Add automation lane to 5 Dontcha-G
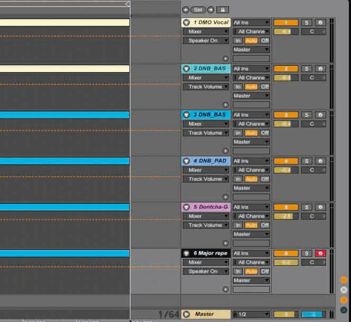The height and width of the screenshot is (322, 351). [225, 243]
